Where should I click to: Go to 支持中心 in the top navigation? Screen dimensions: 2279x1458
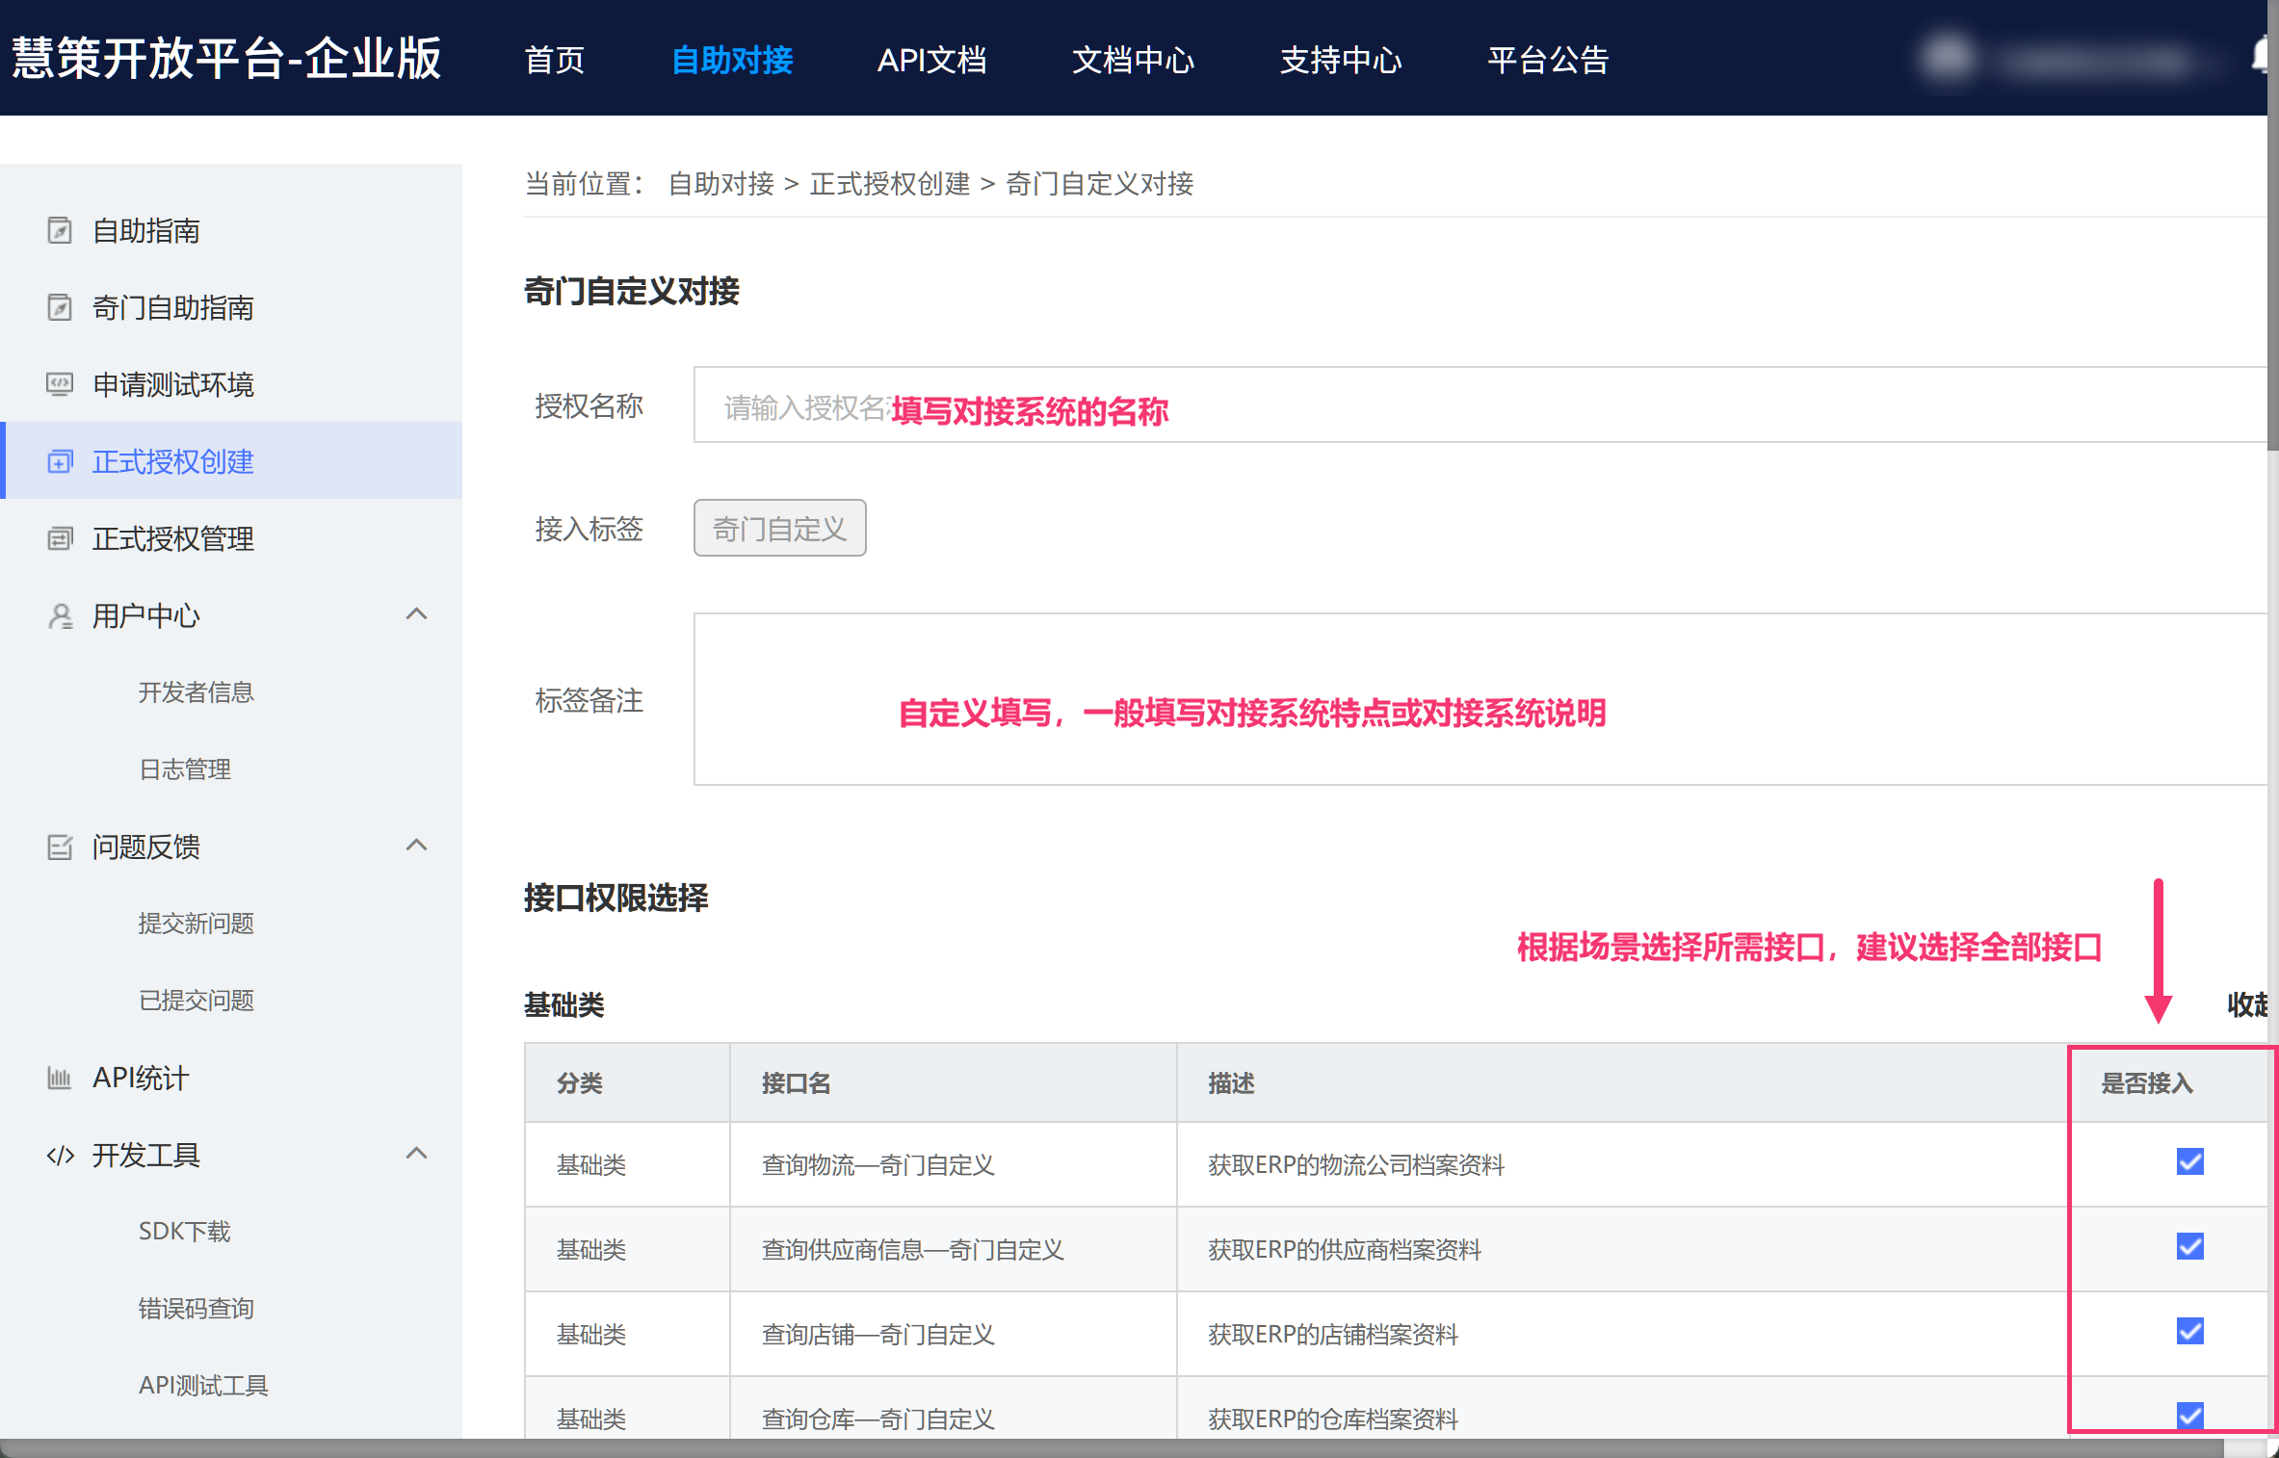tap(1340, 60)
